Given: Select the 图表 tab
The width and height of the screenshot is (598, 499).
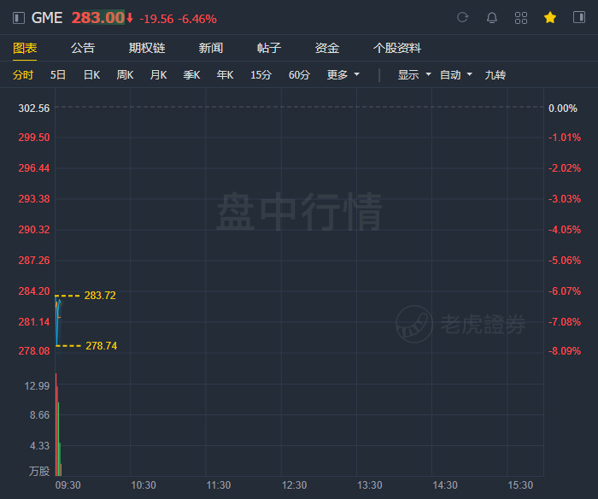Looking at the screenshot, I should (25, 49).
